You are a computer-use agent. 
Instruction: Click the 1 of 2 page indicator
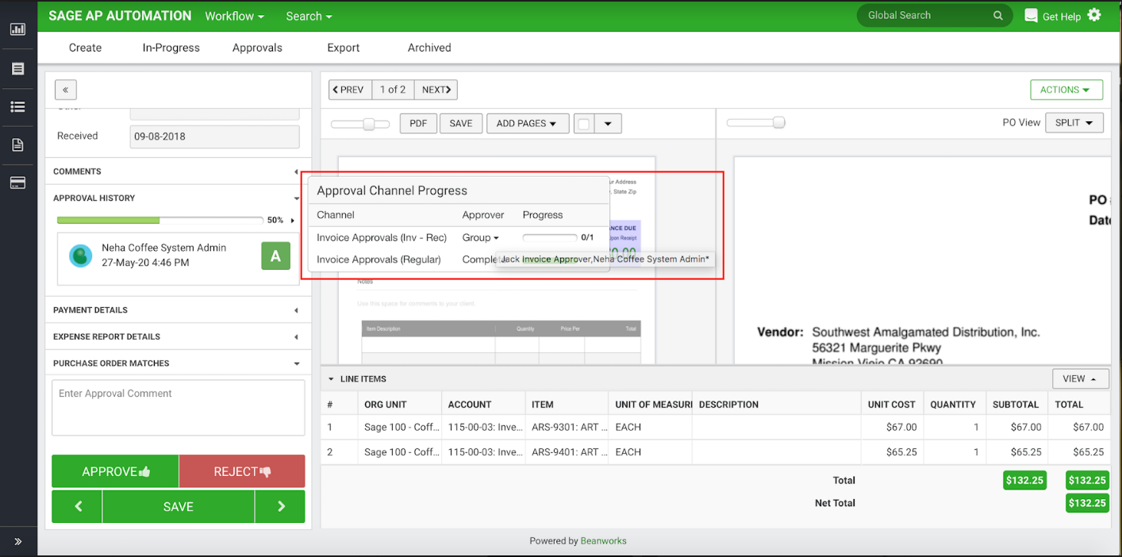[x=393, y=90]
